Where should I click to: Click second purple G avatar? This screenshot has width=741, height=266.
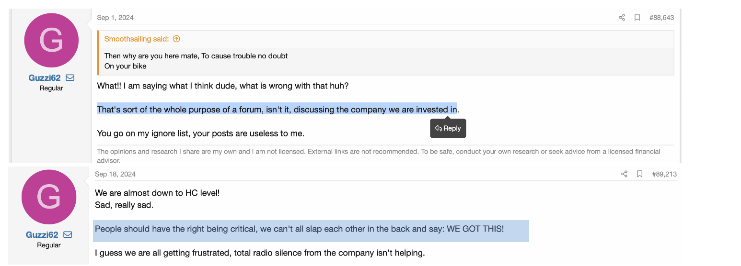(49, 197)
